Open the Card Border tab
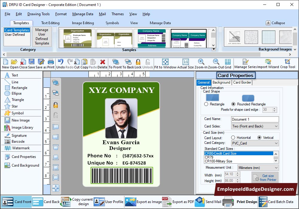The width and height of the screenshot is (299, 209). tap(242, 82)
